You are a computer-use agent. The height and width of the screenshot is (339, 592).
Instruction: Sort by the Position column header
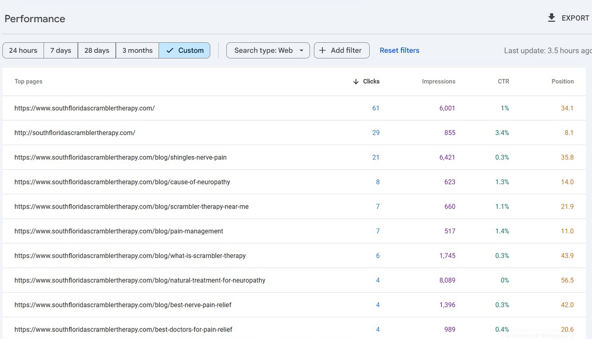[563, 82]
